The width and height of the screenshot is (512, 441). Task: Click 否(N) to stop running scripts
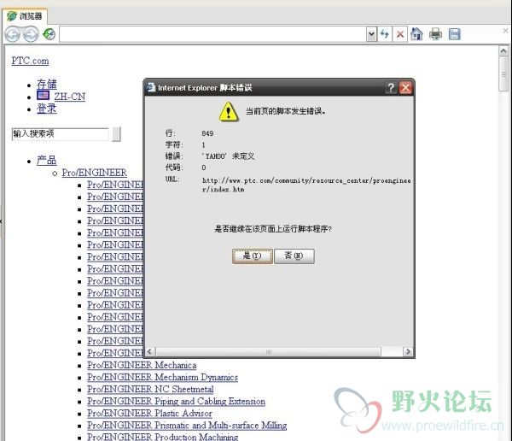coord(294,256)
